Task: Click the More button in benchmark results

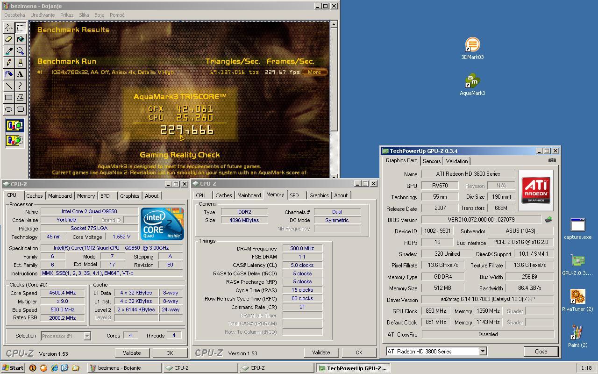Action: tap(314, 72)
